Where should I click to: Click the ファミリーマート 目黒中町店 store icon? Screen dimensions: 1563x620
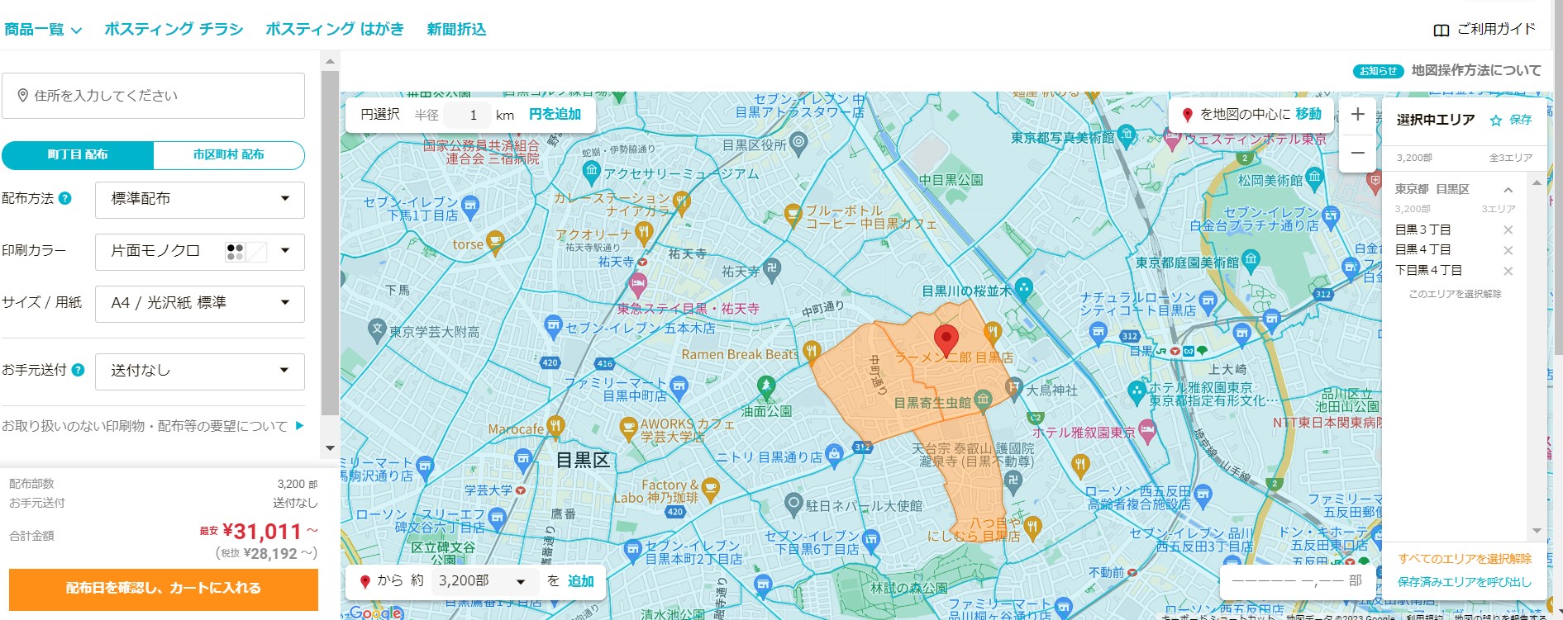point(679,385)
